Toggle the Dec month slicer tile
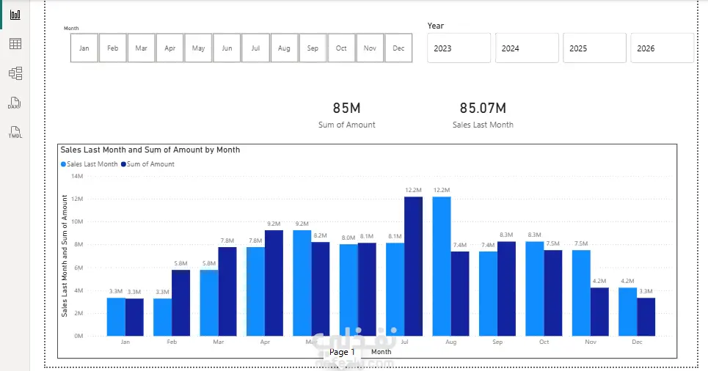708x371 pixels. (x=398, y=48)
